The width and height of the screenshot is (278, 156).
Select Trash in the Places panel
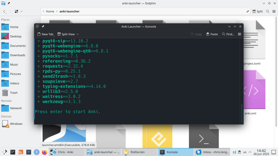[14, 93]
